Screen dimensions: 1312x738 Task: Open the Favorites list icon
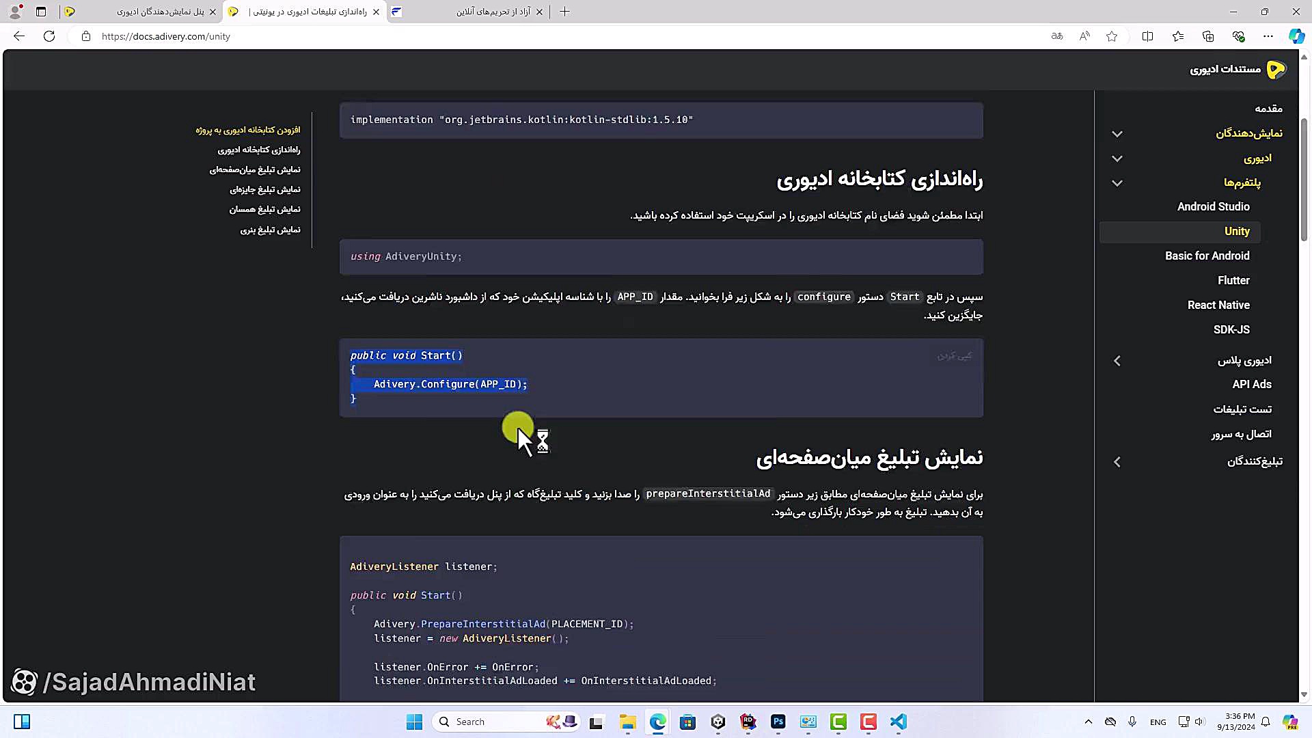coord(1178,36)
